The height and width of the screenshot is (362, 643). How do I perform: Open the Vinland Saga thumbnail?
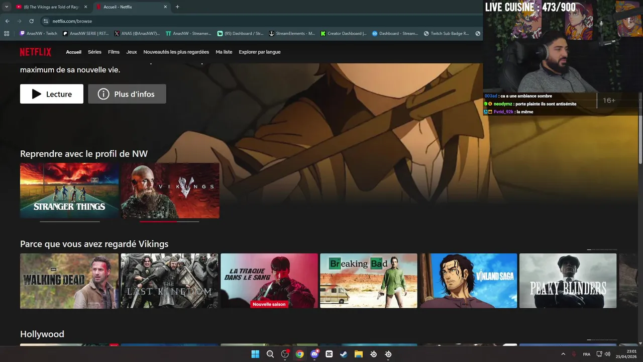(x=469, y=281)
